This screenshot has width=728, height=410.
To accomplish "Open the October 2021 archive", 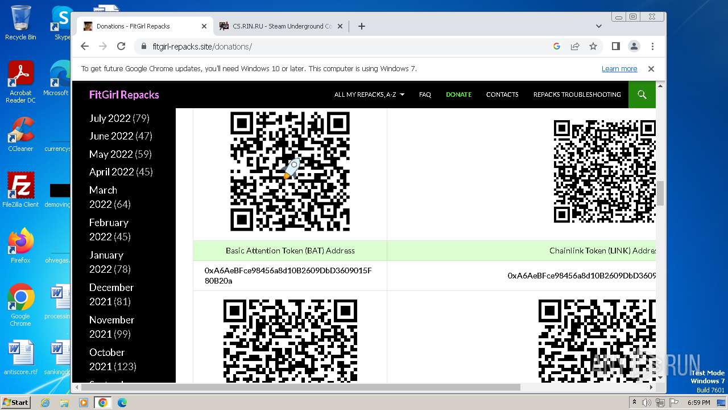I will [107, 359].
